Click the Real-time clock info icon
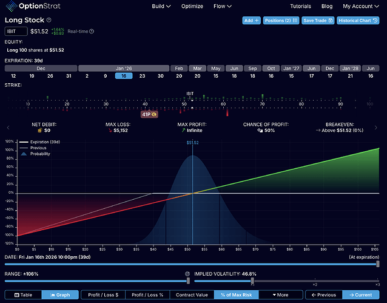This screenshot has width=387, height=303. click(x=92, y=31)
